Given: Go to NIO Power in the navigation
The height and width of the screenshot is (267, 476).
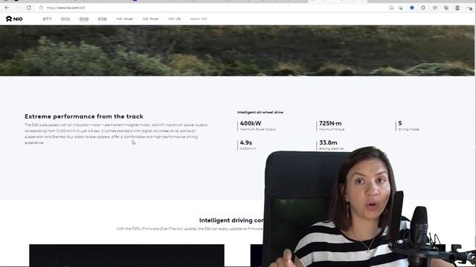Looking at the screenshot, I should 150,19.
